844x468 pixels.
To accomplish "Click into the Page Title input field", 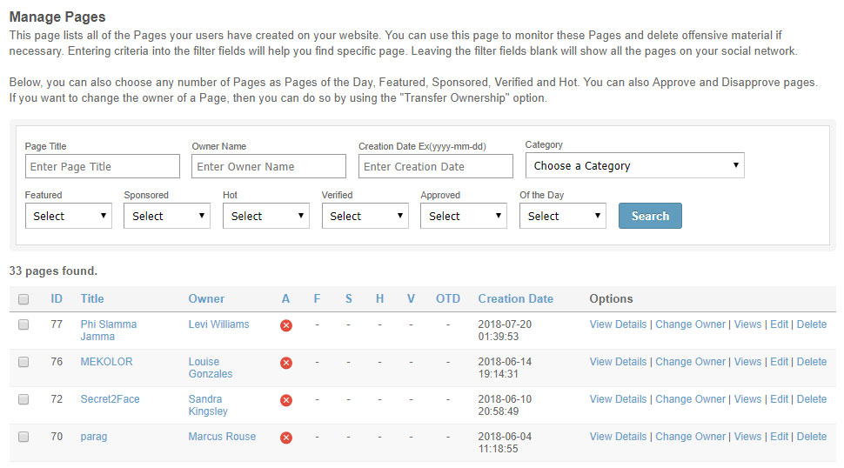I will point(102,166).
